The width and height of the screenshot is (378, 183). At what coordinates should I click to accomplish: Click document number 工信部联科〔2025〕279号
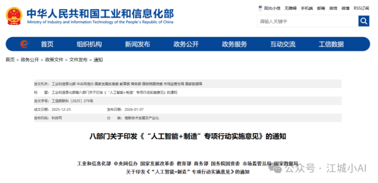(72, 101)
